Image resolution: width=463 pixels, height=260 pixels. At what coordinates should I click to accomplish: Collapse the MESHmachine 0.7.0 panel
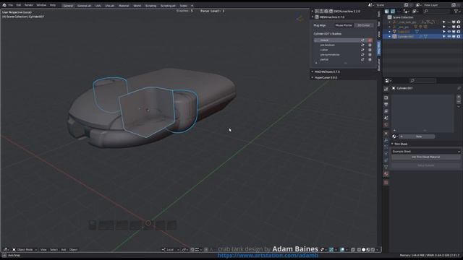[313, 17]
